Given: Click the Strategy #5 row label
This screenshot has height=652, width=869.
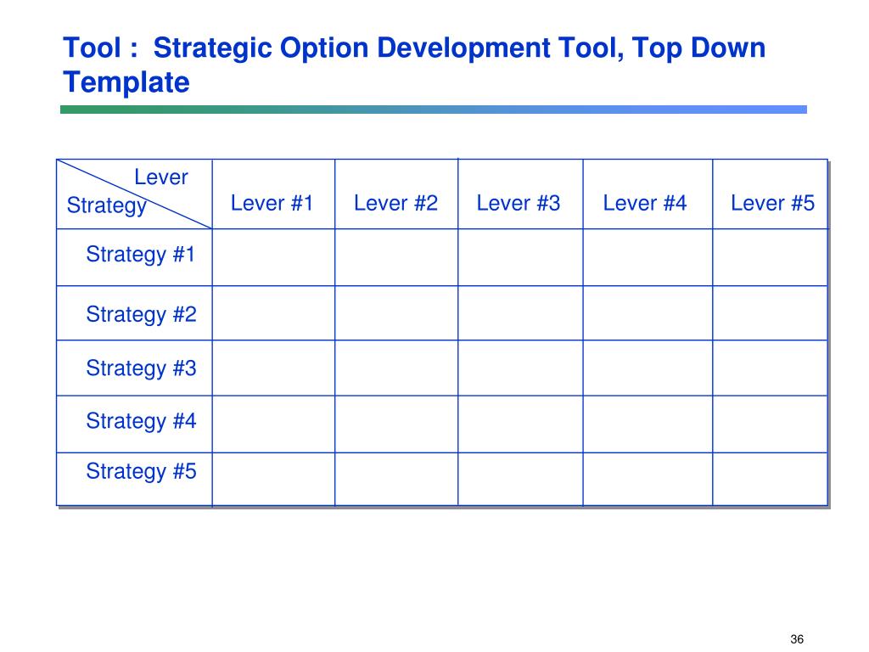Looking at the screenshot, I should pyautogui.click(x=142, y=471).
